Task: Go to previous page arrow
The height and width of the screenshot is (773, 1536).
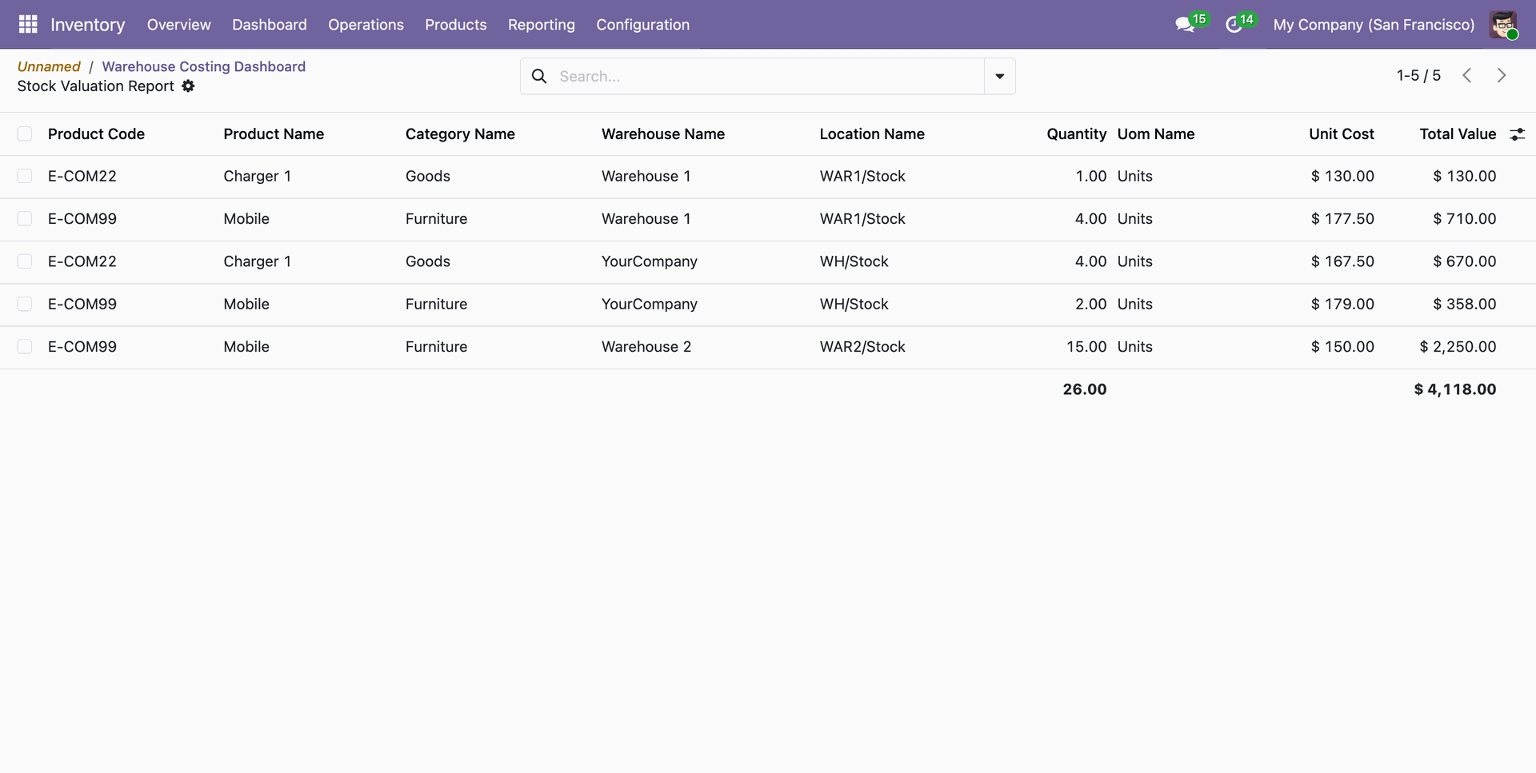Action: (1466, 75)
